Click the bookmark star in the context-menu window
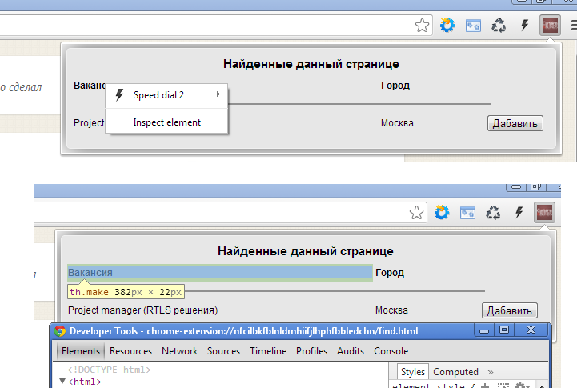This screenshot has width=577, height=388. point(422,26)
